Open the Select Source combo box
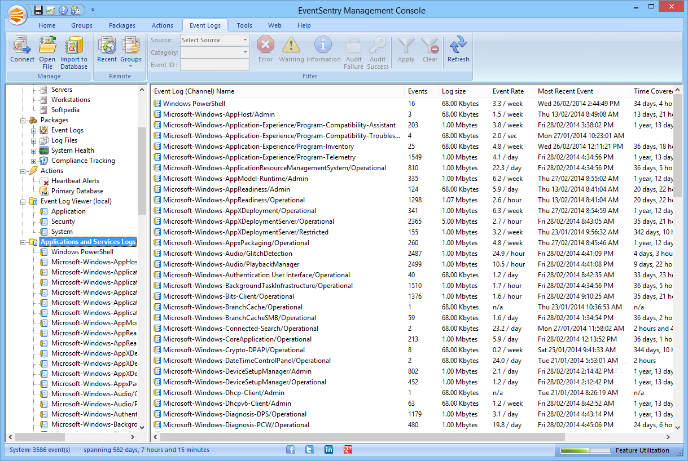Screen dimensions: 688x461 (x=214, y=40)
